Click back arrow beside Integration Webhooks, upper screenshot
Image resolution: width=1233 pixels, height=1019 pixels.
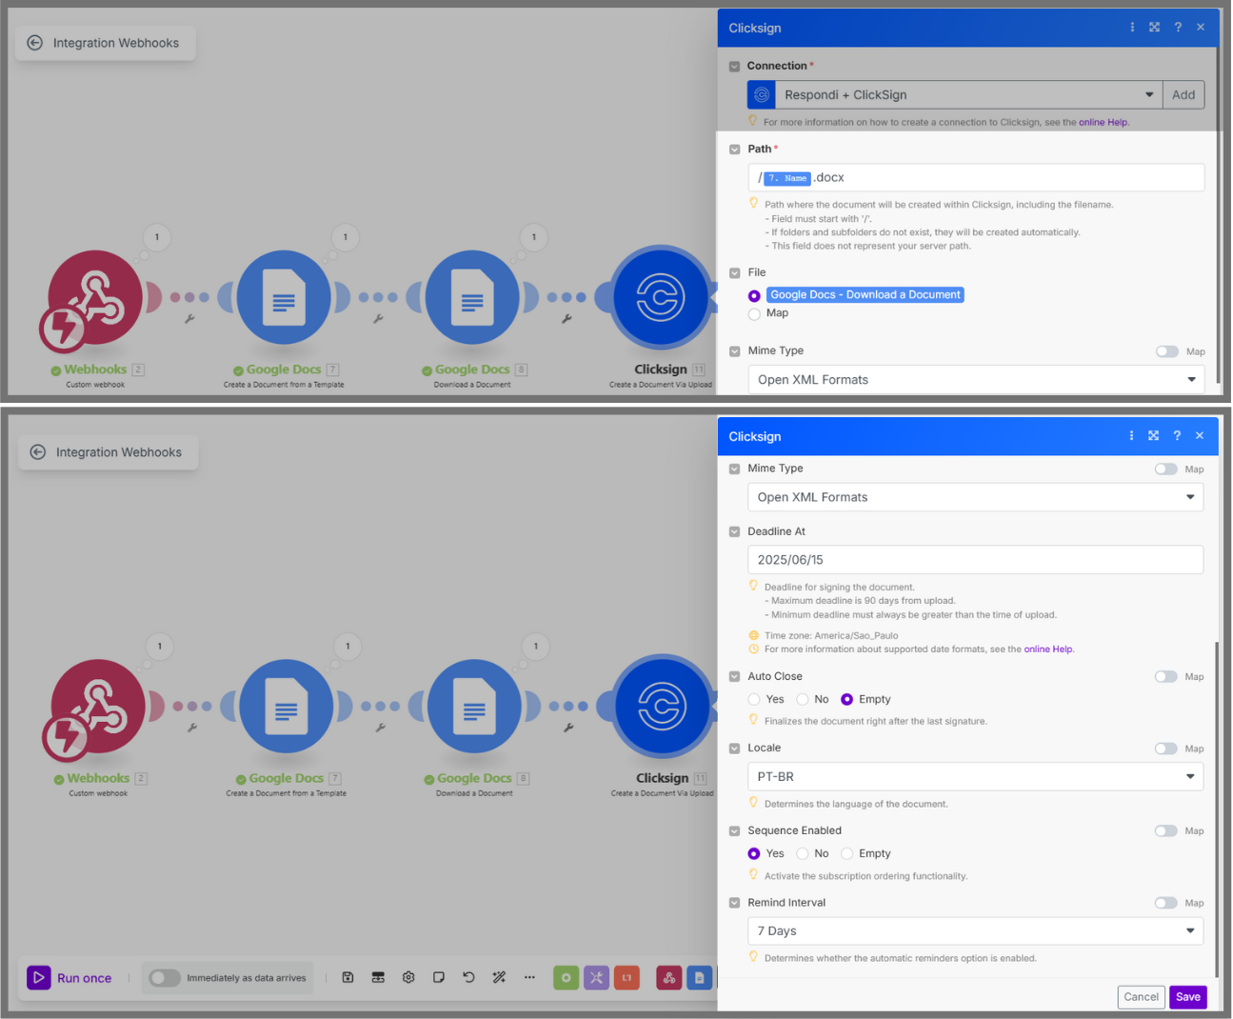click(35, 43)
